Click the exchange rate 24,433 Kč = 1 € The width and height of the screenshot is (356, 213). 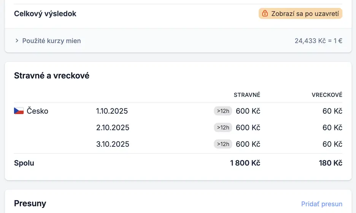[x=318, y=41]
